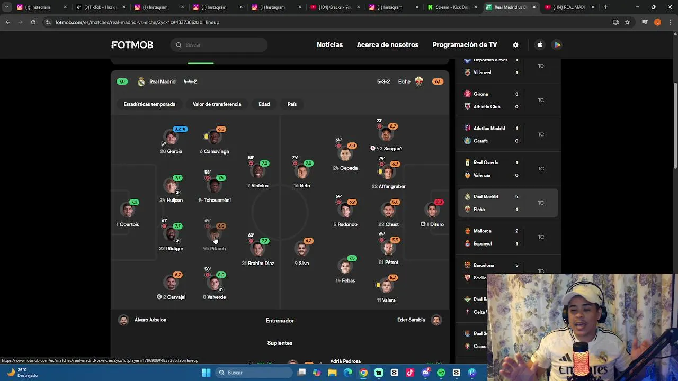Image resolution: width=678 pixels, height=381 pixels.
Task: Select Affengruber player
Action: point(388,173)
